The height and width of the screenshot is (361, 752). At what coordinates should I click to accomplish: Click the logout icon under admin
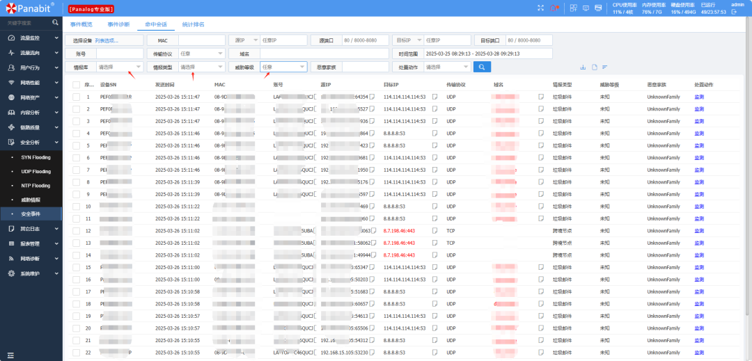click(x=734, y=12)
